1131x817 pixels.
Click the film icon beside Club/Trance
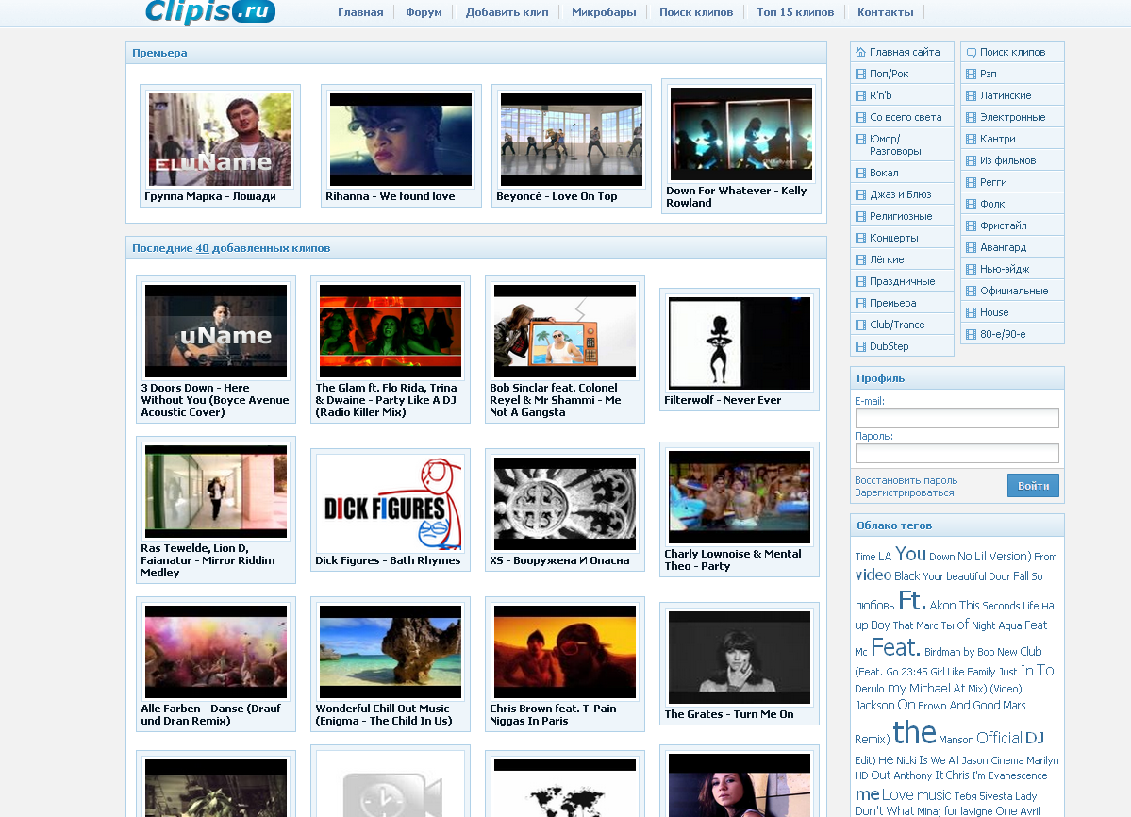[x=860, y=325]
